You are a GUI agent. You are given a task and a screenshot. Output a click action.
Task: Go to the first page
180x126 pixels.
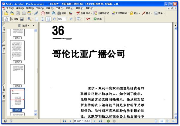click(64, 121)
